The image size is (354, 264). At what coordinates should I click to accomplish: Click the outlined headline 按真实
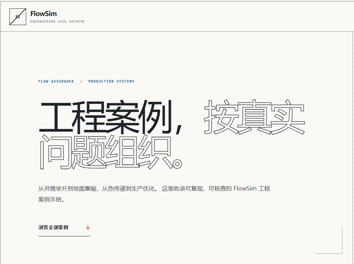click(x=255, y=117)
